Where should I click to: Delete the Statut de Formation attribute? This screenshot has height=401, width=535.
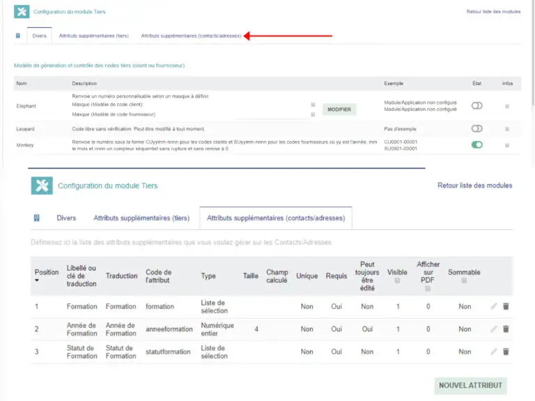coord(506,351)
